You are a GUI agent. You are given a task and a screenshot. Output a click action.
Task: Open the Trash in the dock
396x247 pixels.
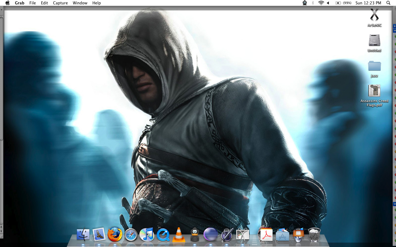click(x=314, y=235)
